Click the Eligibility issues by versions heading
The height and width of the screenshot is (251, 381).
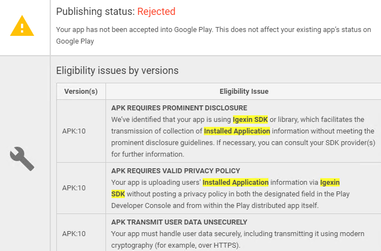[118, 71]
